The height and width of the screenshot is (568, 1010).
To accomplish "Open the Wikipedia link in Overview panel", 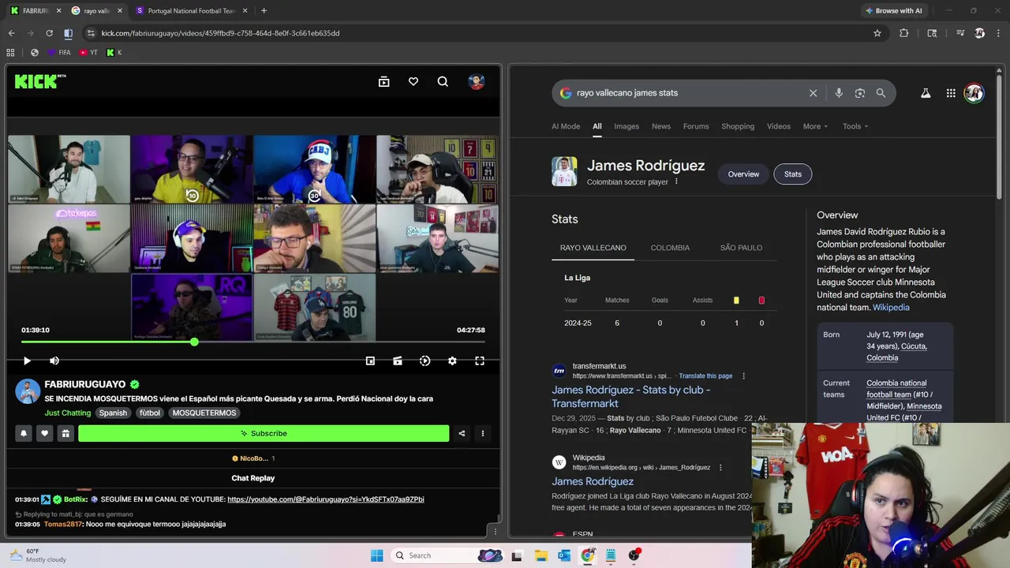I will point(891,308).
